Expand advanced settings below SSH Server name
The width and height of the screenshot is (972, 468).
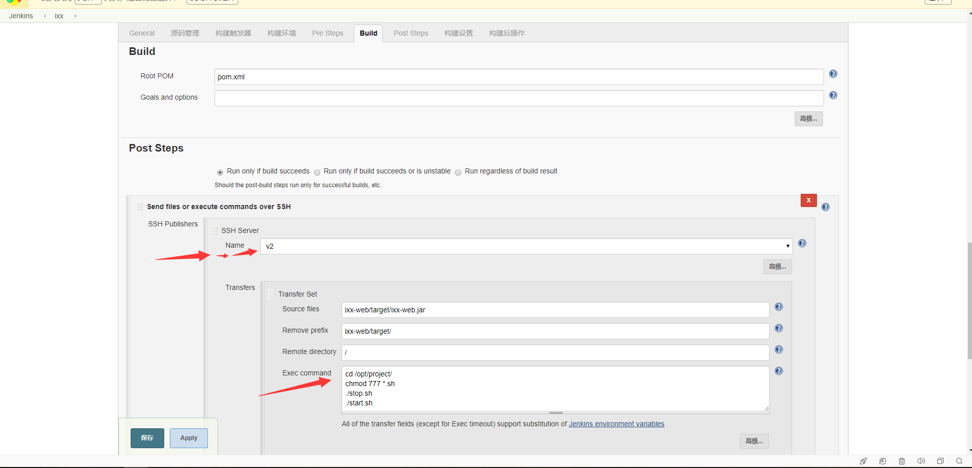pos(777,267)
